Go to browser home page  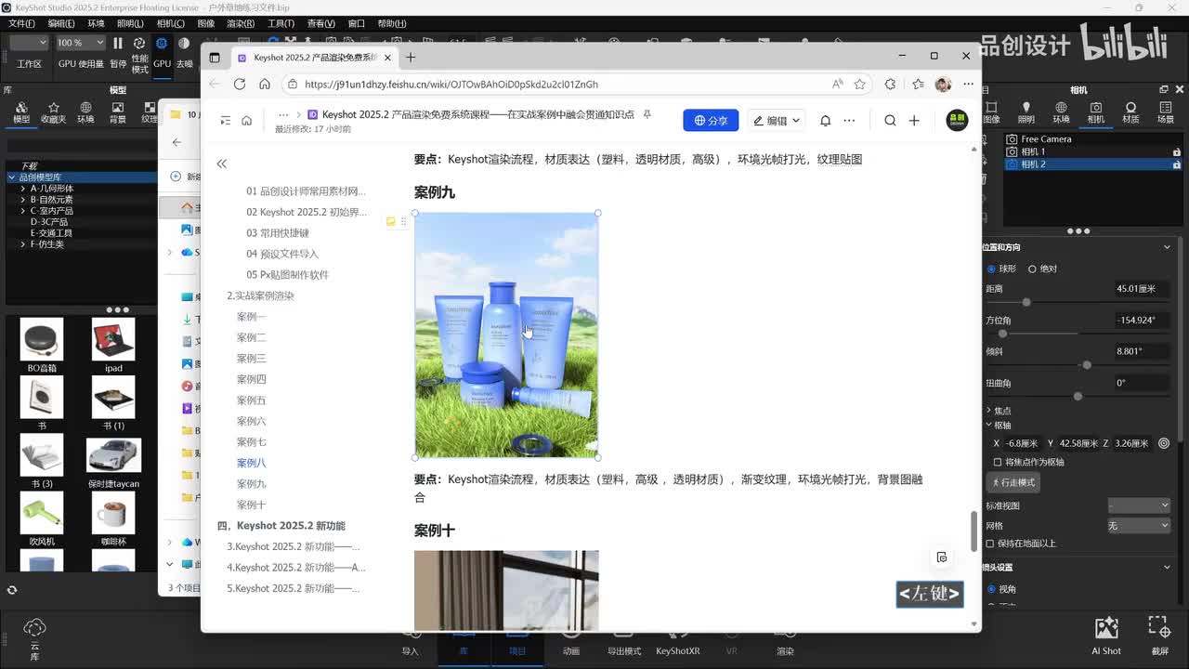(x=265, y=84)
